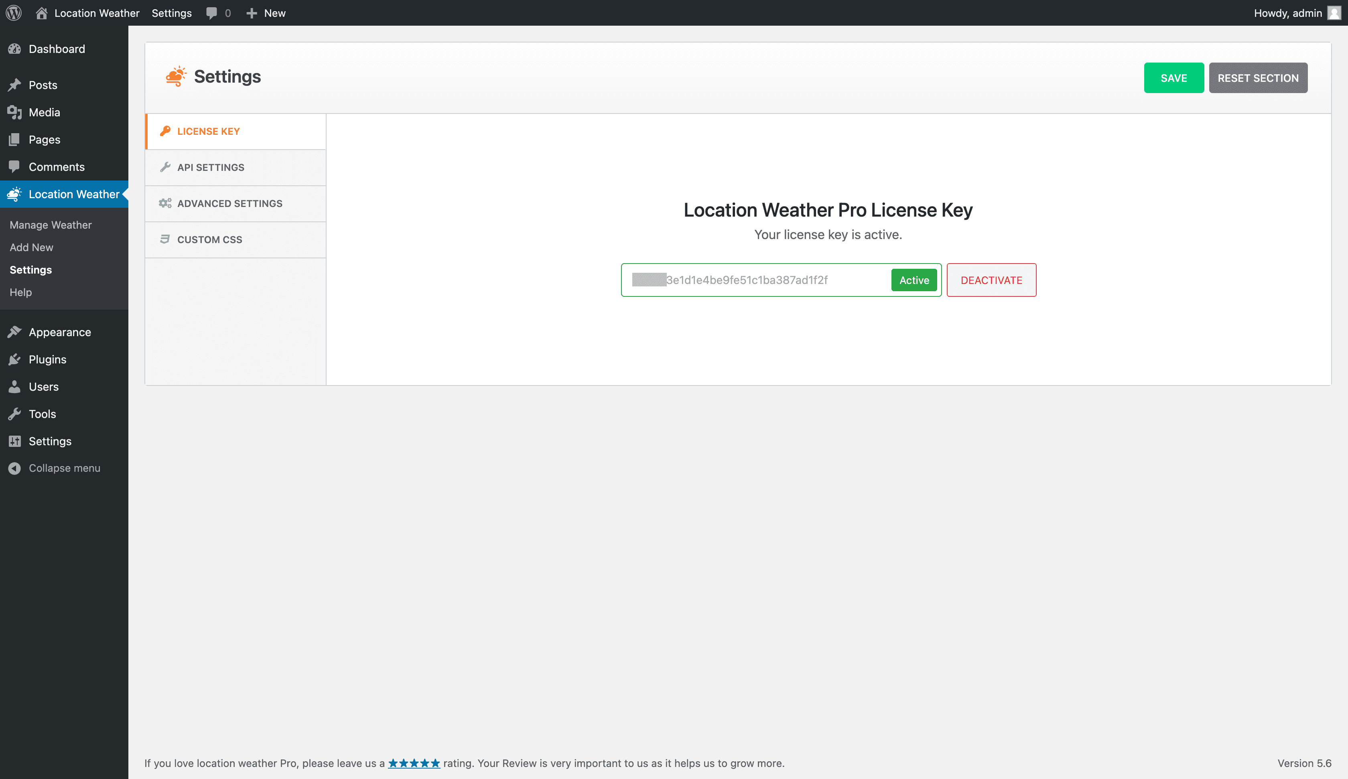Image resolution: width=1348 pixels, height=779 pixels.
Task: Open Dashboard in the sidebar
Action: (57, 49)
